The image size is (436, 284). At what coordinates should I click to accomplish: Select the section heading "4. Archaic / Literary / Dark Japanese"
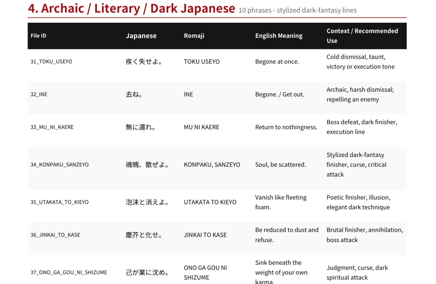pyautogui.click(x=131, y=8)
